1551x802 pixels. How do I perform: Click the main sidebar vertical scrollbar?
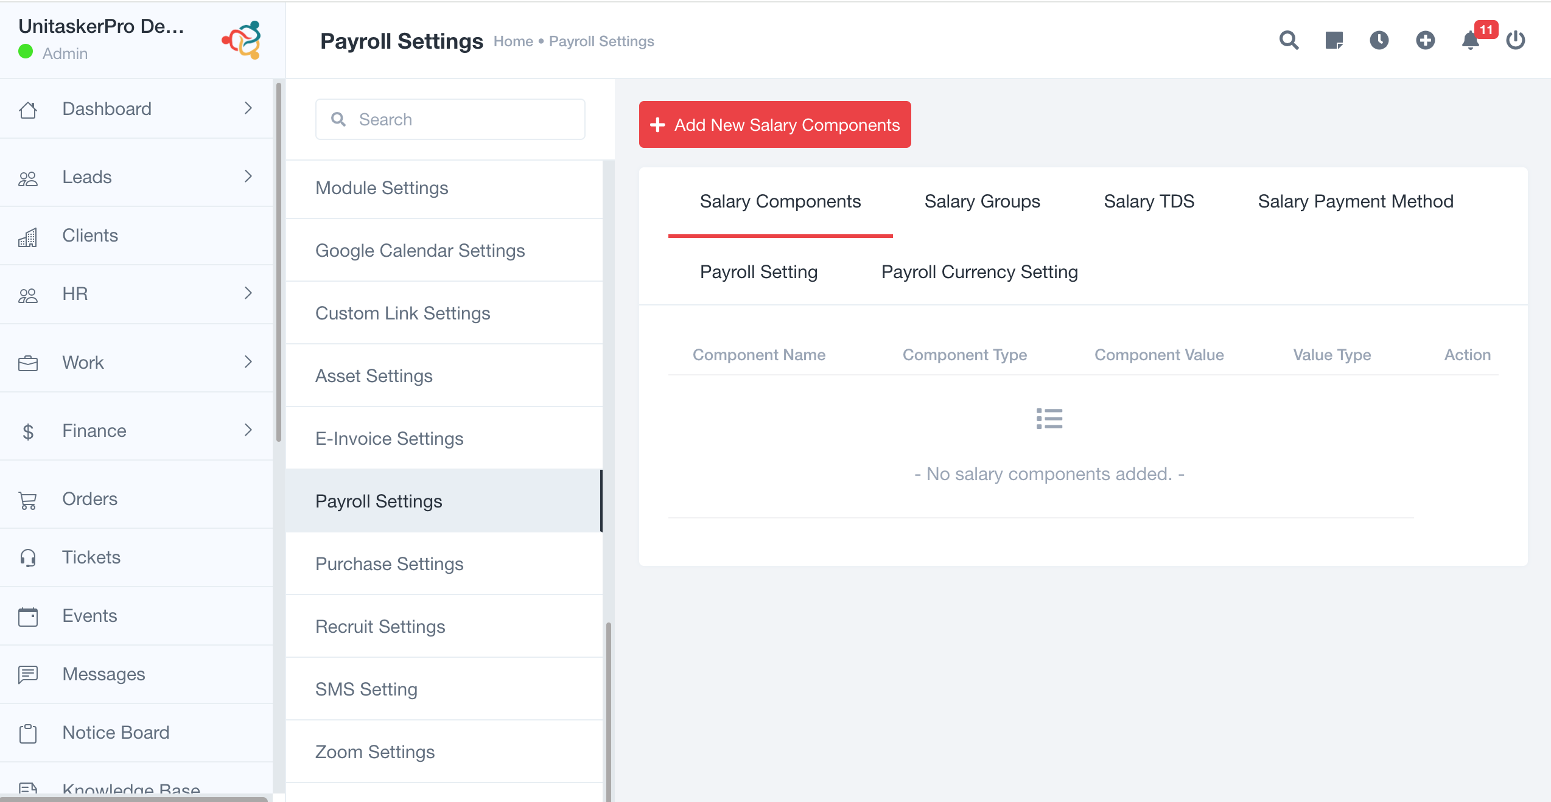click(x=279, y=262)
